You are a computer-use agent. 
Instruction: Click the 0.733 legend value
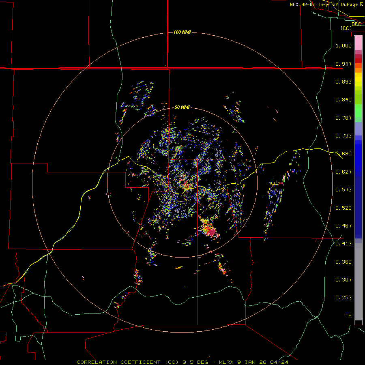pos(344,136)
